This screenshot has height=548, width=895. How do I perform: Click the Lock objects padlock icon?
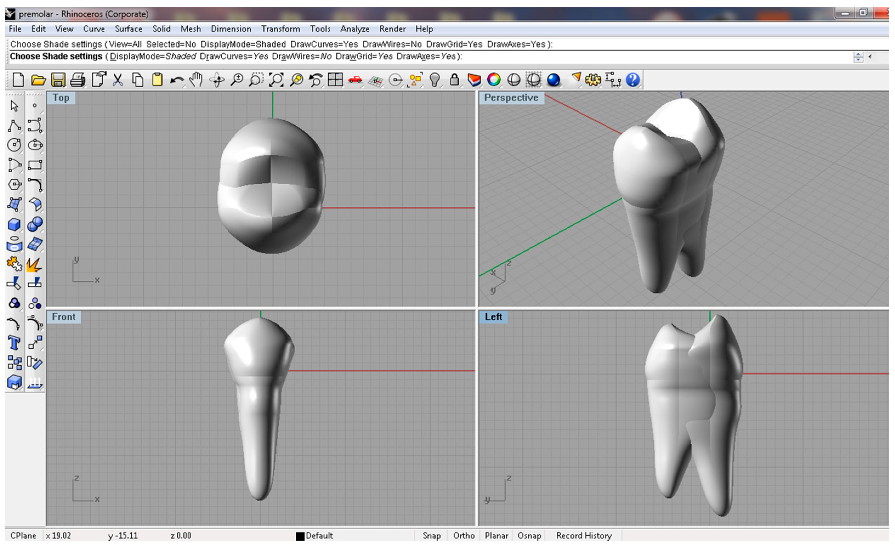tap(454, 79)
